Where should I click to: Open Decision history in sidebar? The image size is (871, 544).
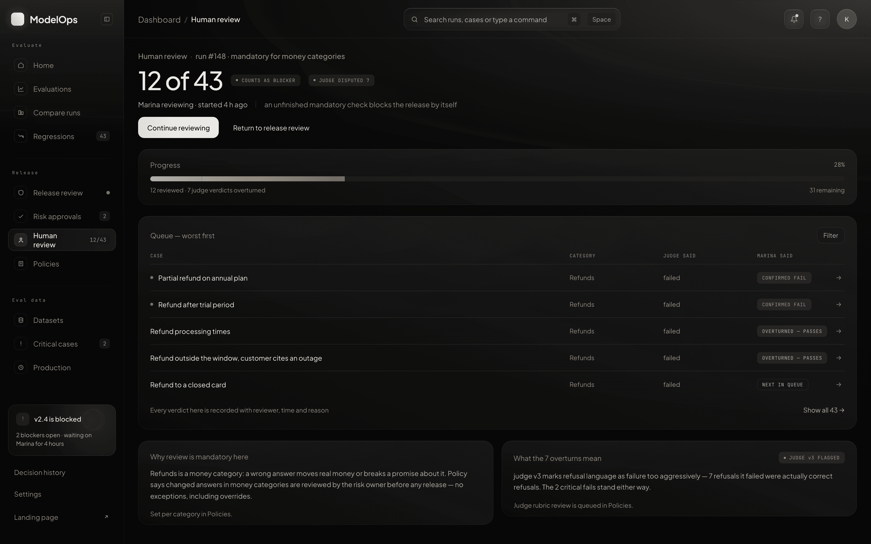pyautogui.click(x=40, y=472)
